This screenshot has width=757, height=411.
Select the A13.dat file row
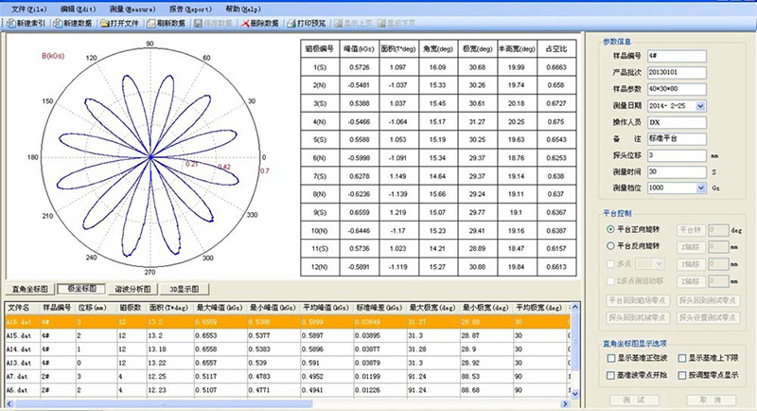tap(288, 362)
